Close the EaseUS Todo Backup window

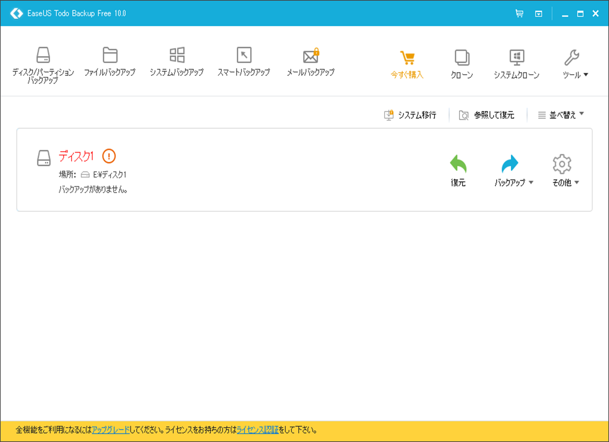[x=595, y=14]
